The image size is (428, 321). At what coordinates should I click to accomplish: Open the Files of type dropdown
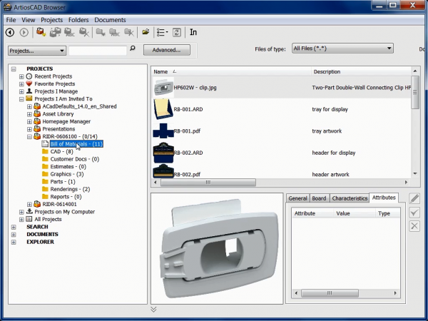point(342,49)
